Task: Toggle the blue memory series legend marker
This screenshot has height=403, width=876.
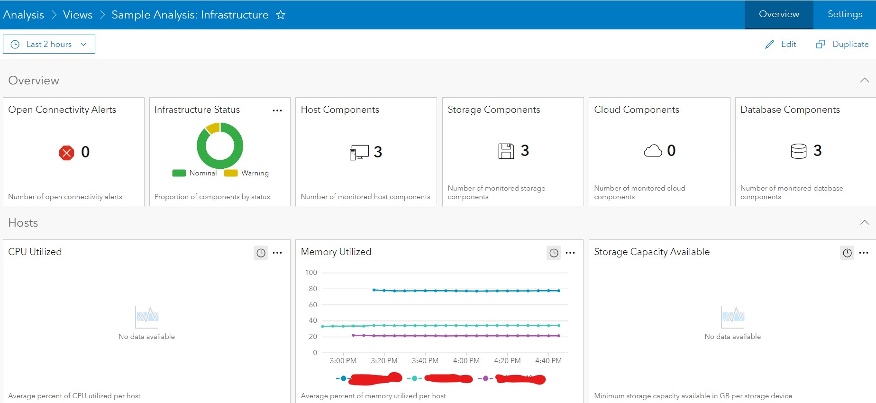Action: tap(343, 378)
